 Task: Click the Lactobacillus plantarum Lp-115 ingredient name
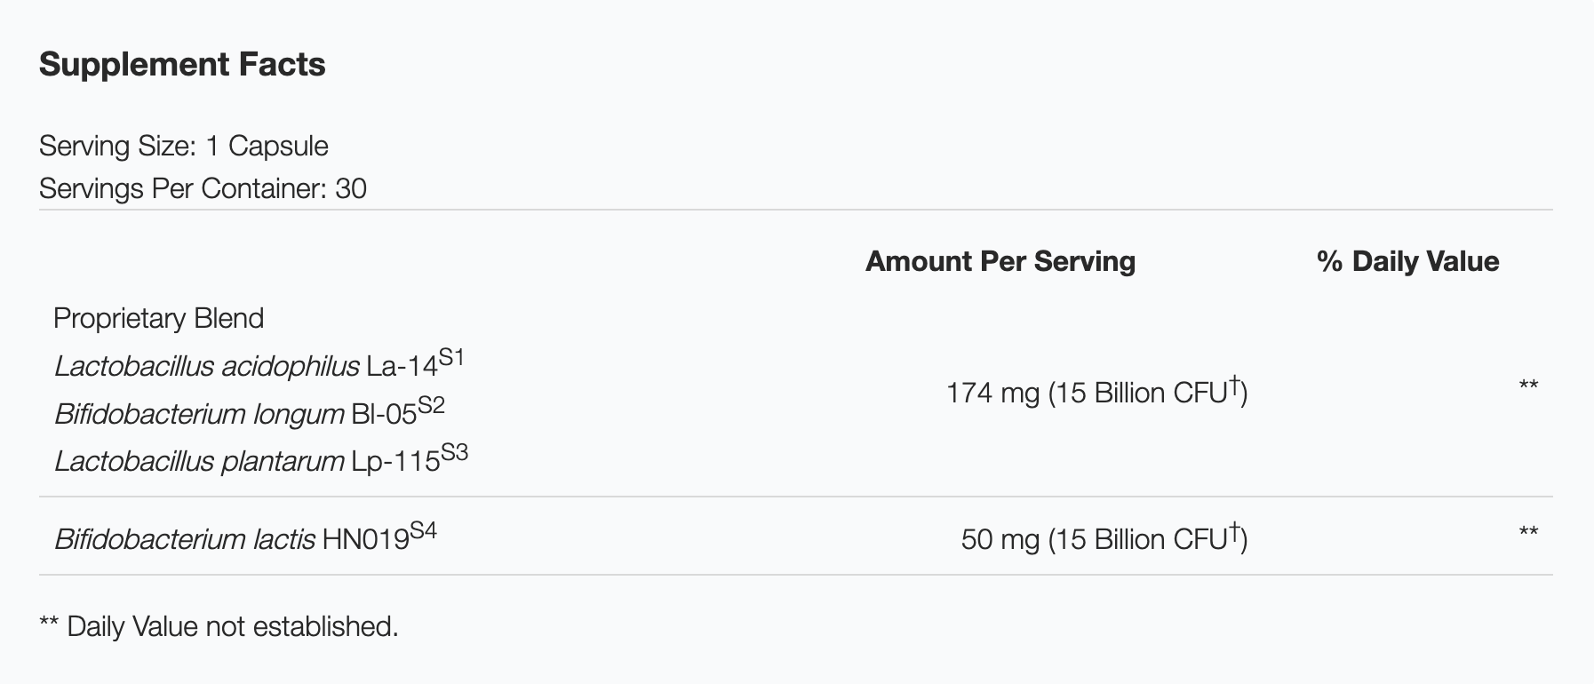coord(246,461)
